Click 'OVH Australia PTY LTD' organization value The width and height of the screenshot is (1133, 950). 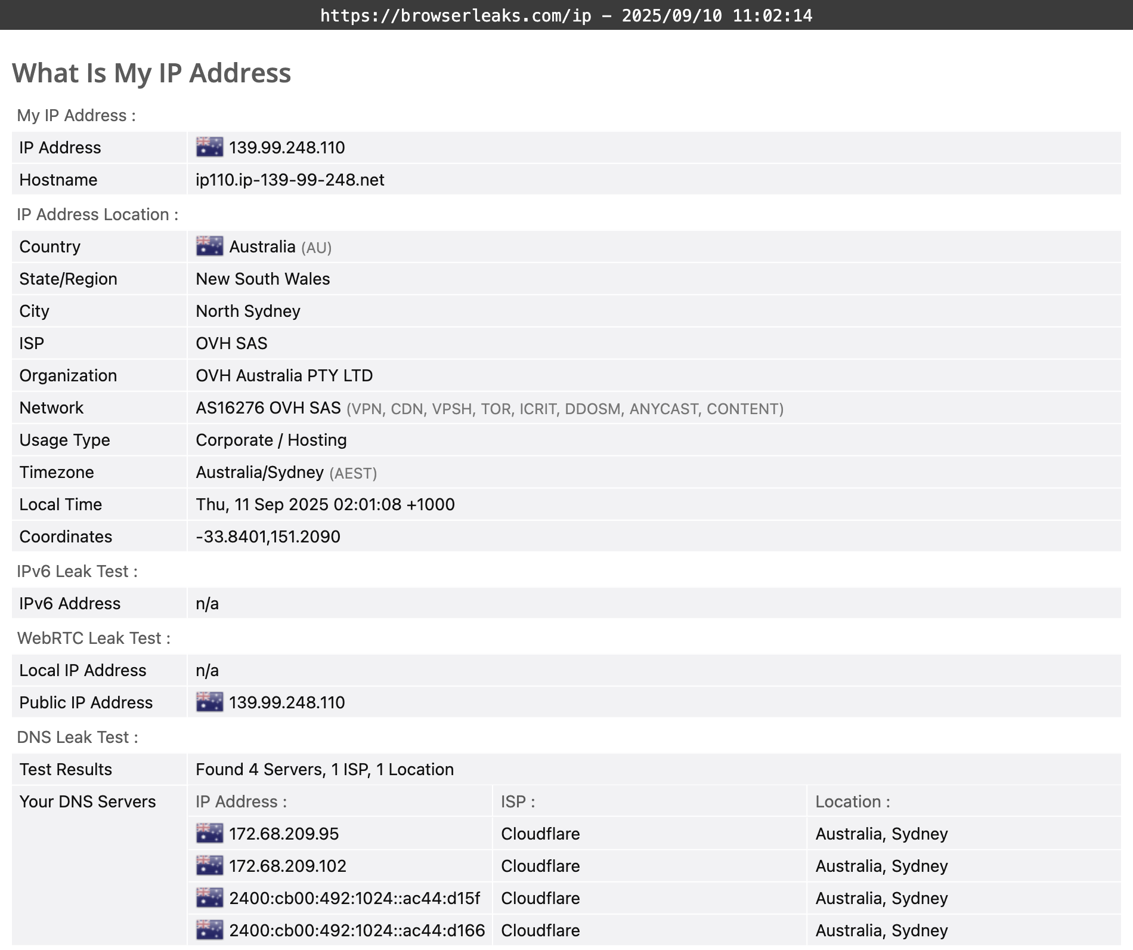[x=284, y=375]
